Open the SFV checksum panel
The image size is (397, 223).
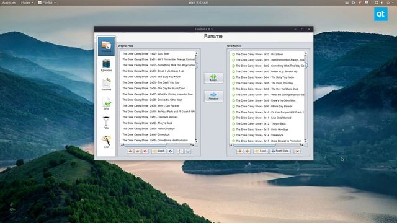[x=106, y=103]
